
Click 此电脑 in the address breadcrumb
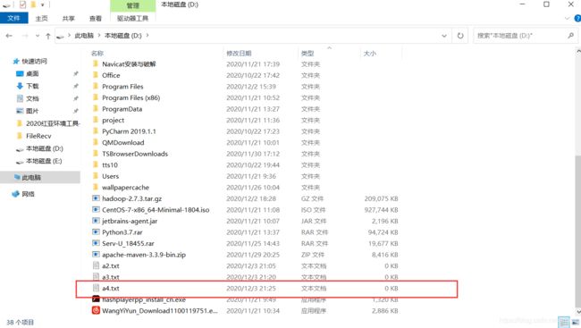(84, 36)
